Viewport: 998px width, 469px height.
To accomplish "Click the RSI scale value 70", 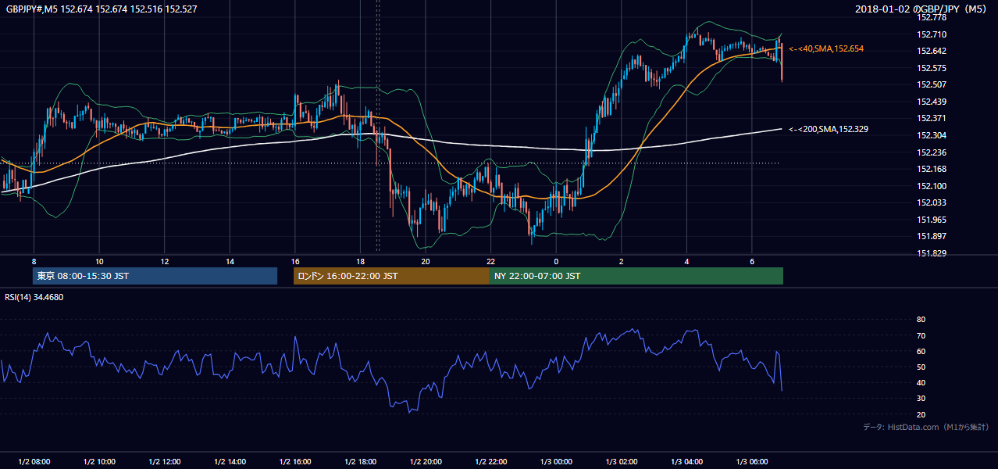I will [921, 335].
